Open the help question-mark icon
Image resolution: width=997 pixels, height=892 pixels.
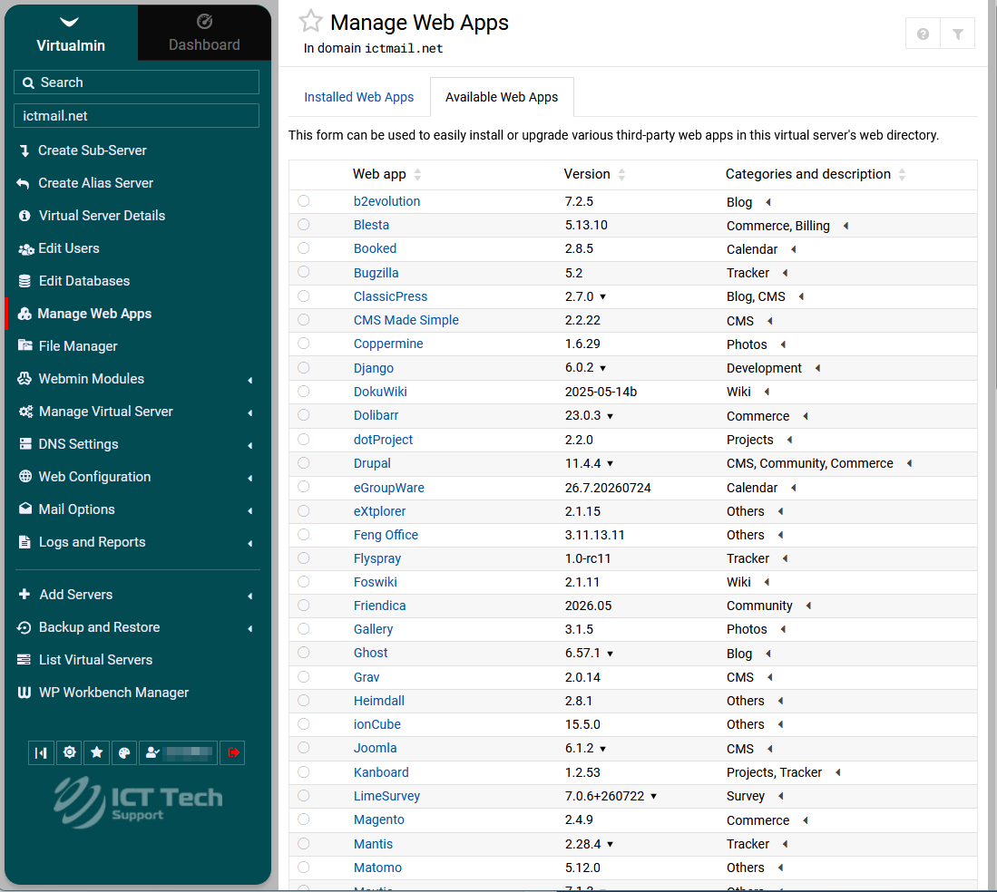[x=923, y=34]
